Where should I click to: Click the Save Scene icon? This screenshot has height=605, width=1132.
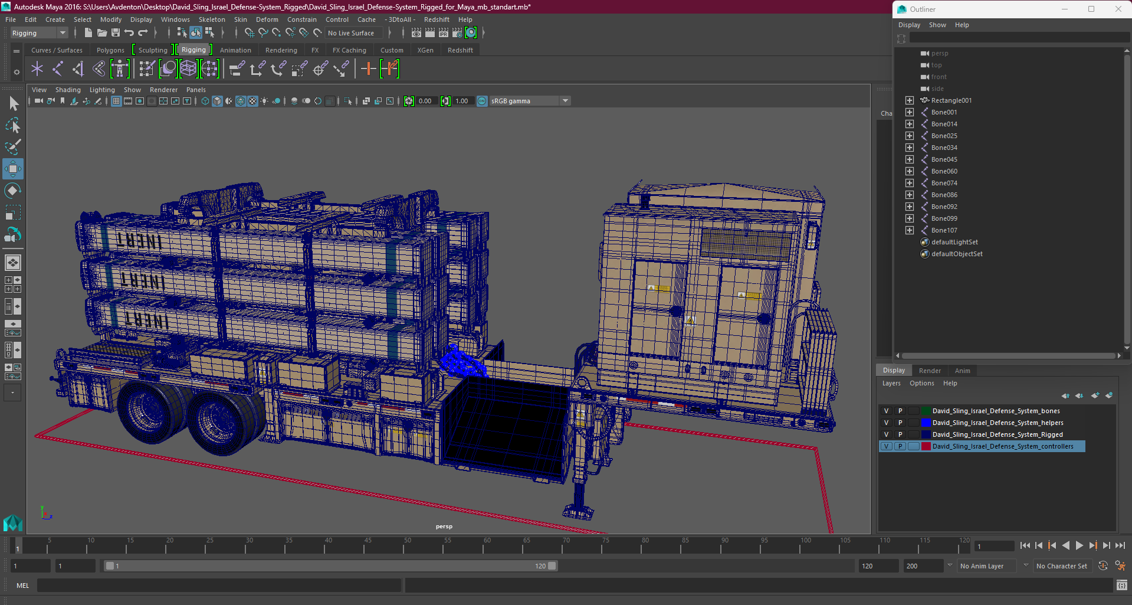click(116, 33)
